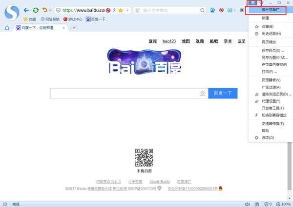The image size is (293, 207).
Task: Open 视频 link
Action: (x=200, y=41)
